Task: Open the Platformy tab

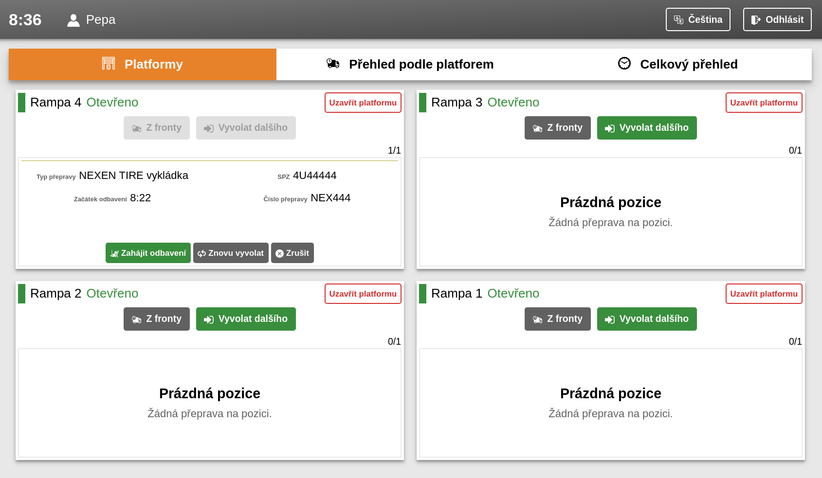Action: click(x=143, y=64)
